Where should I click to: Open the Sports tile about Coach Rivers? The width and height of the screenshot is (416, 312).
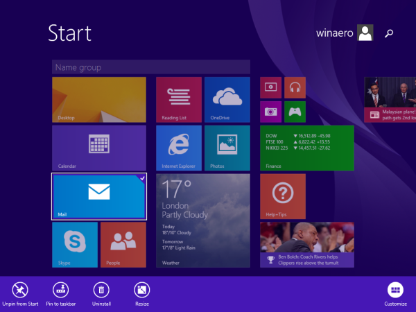point(307,245)
